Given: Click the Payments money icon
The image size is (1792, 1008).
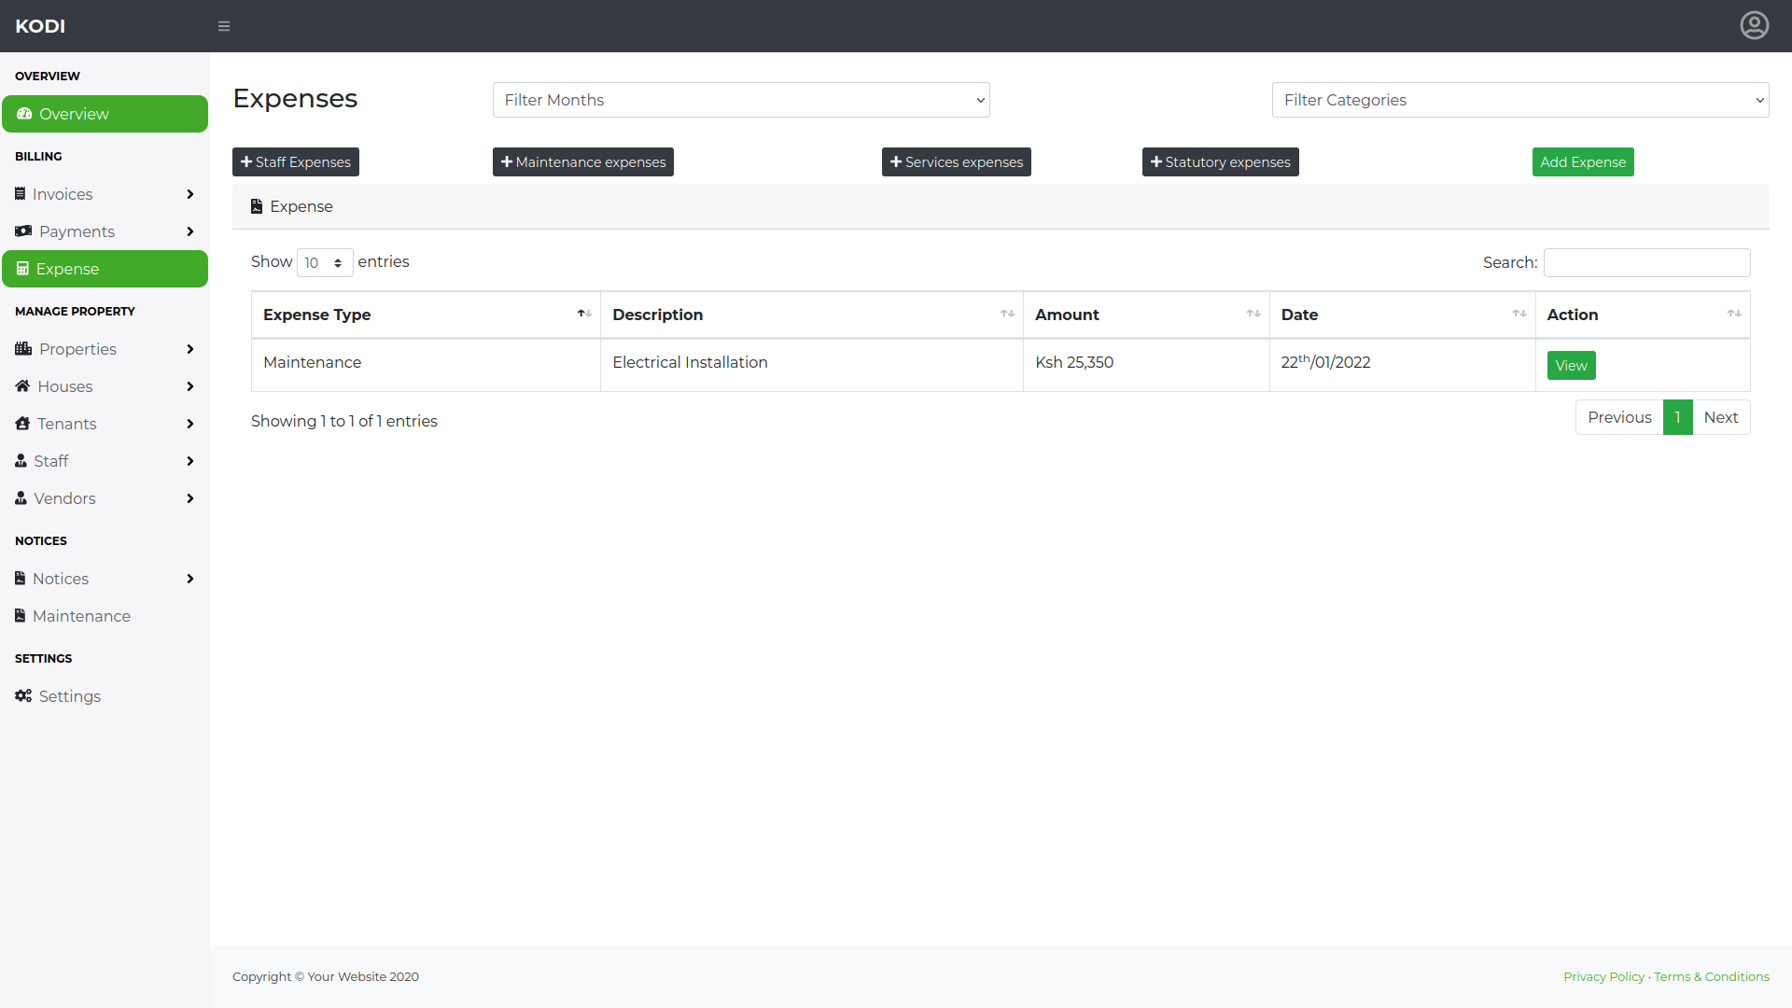Looking at the screenshot, I should (23, 231).
